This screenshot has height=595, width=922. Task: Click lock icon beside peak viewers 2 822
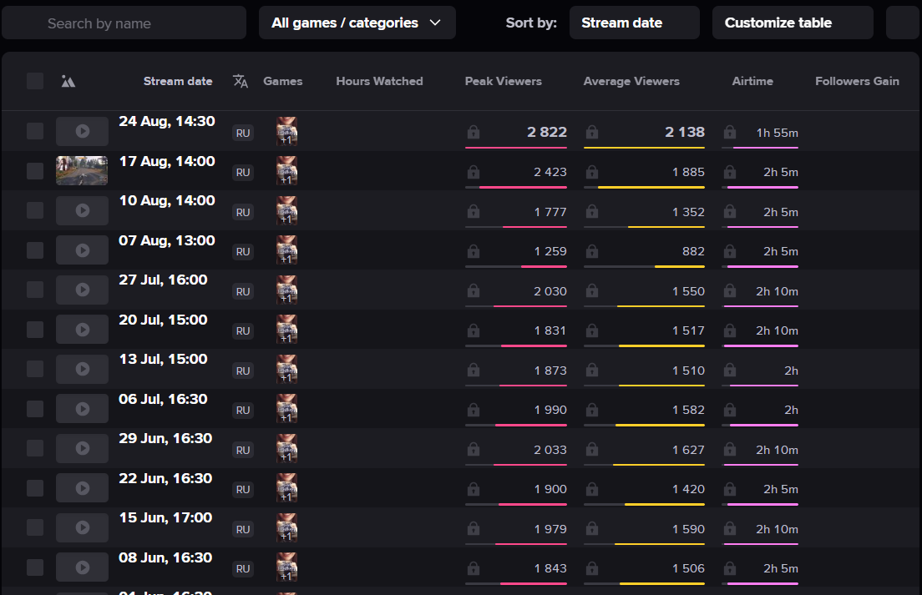click(474, 132)
